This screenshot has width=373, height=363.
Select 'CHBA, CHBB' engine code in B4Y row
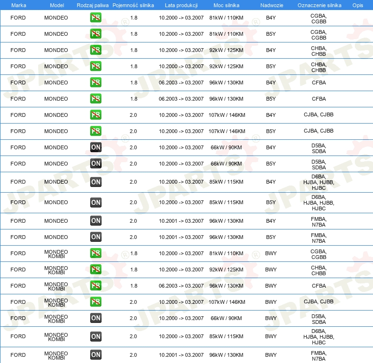tap(319, 51)
